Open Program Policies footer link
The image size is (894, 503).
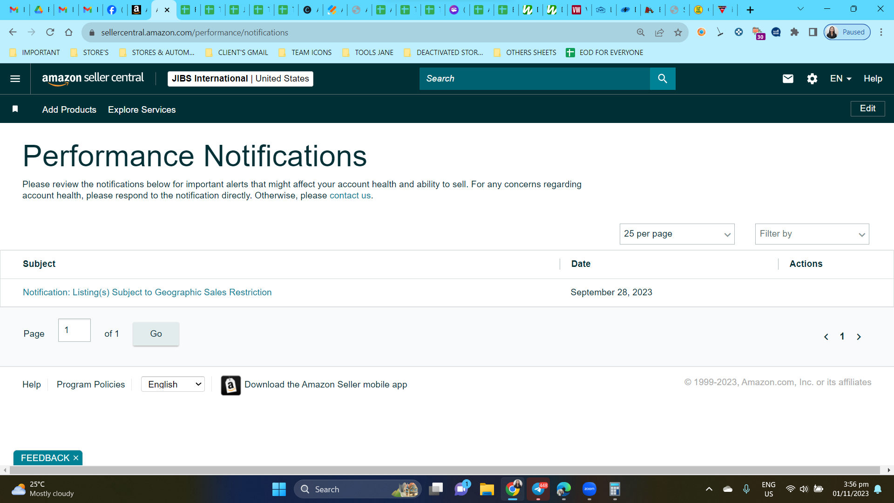coord(91,385)
